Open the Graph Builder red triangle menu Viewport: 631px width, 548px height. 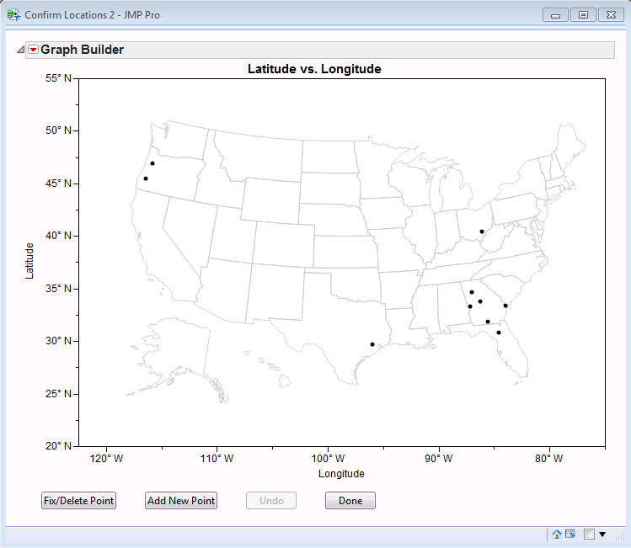point(34,50)
